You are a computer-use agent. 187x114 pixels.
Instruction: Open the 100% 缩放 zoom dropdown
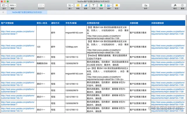click(x=13, y=5)
